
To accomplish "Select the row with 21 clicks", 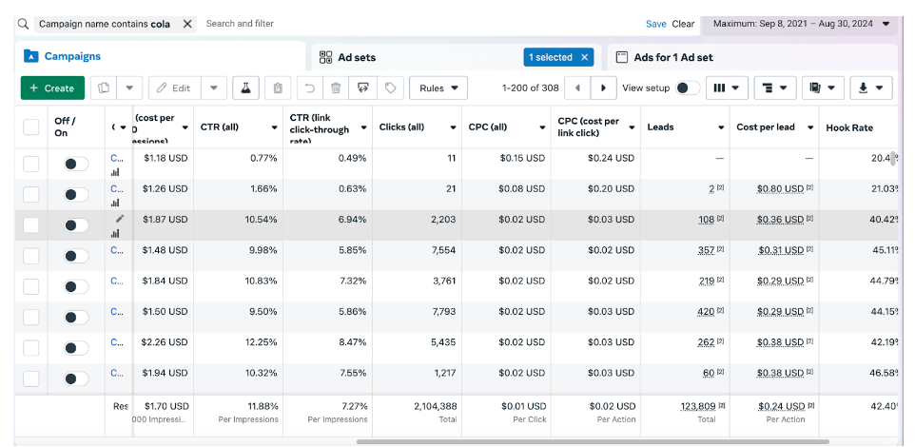I will pos(31,195).
